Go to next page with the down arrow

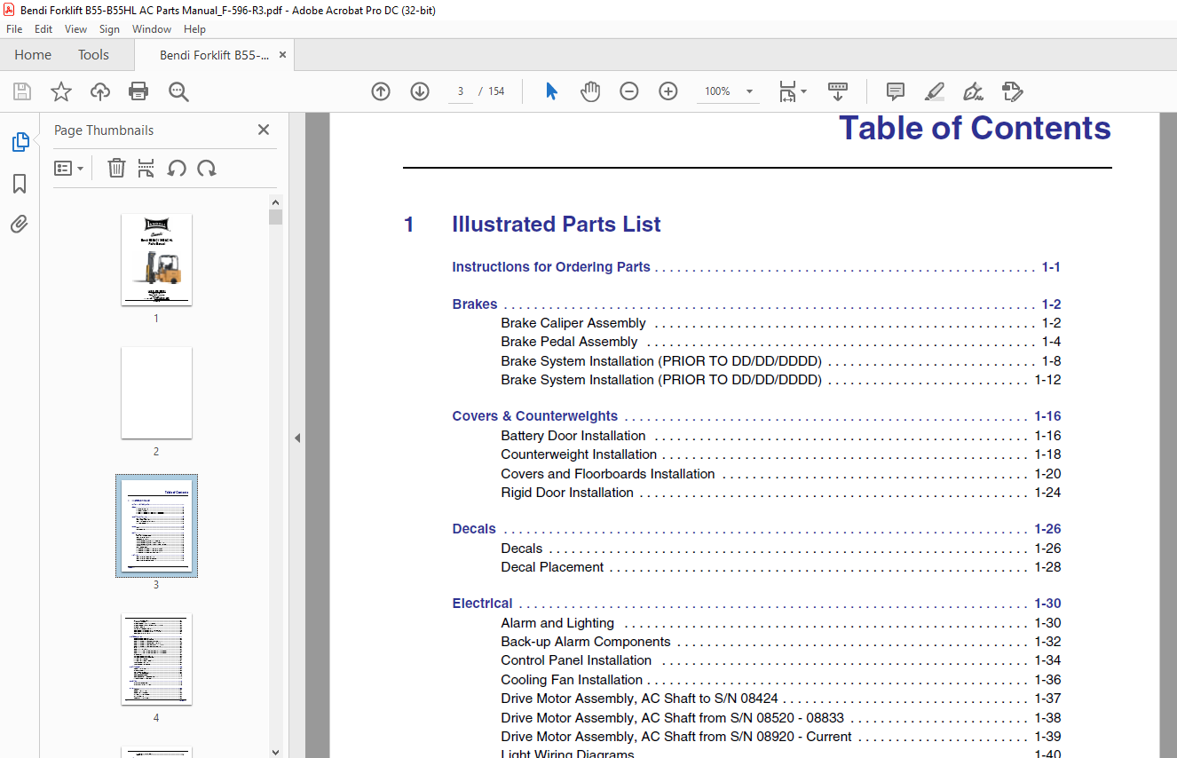pos(420,91)
